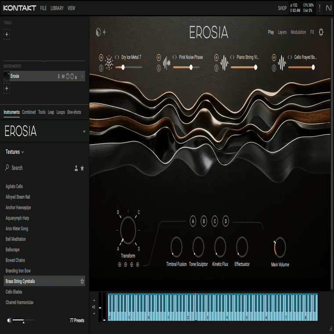Open the FX page
The height and width of the screenshot is (334, 334).
[312, 32]
